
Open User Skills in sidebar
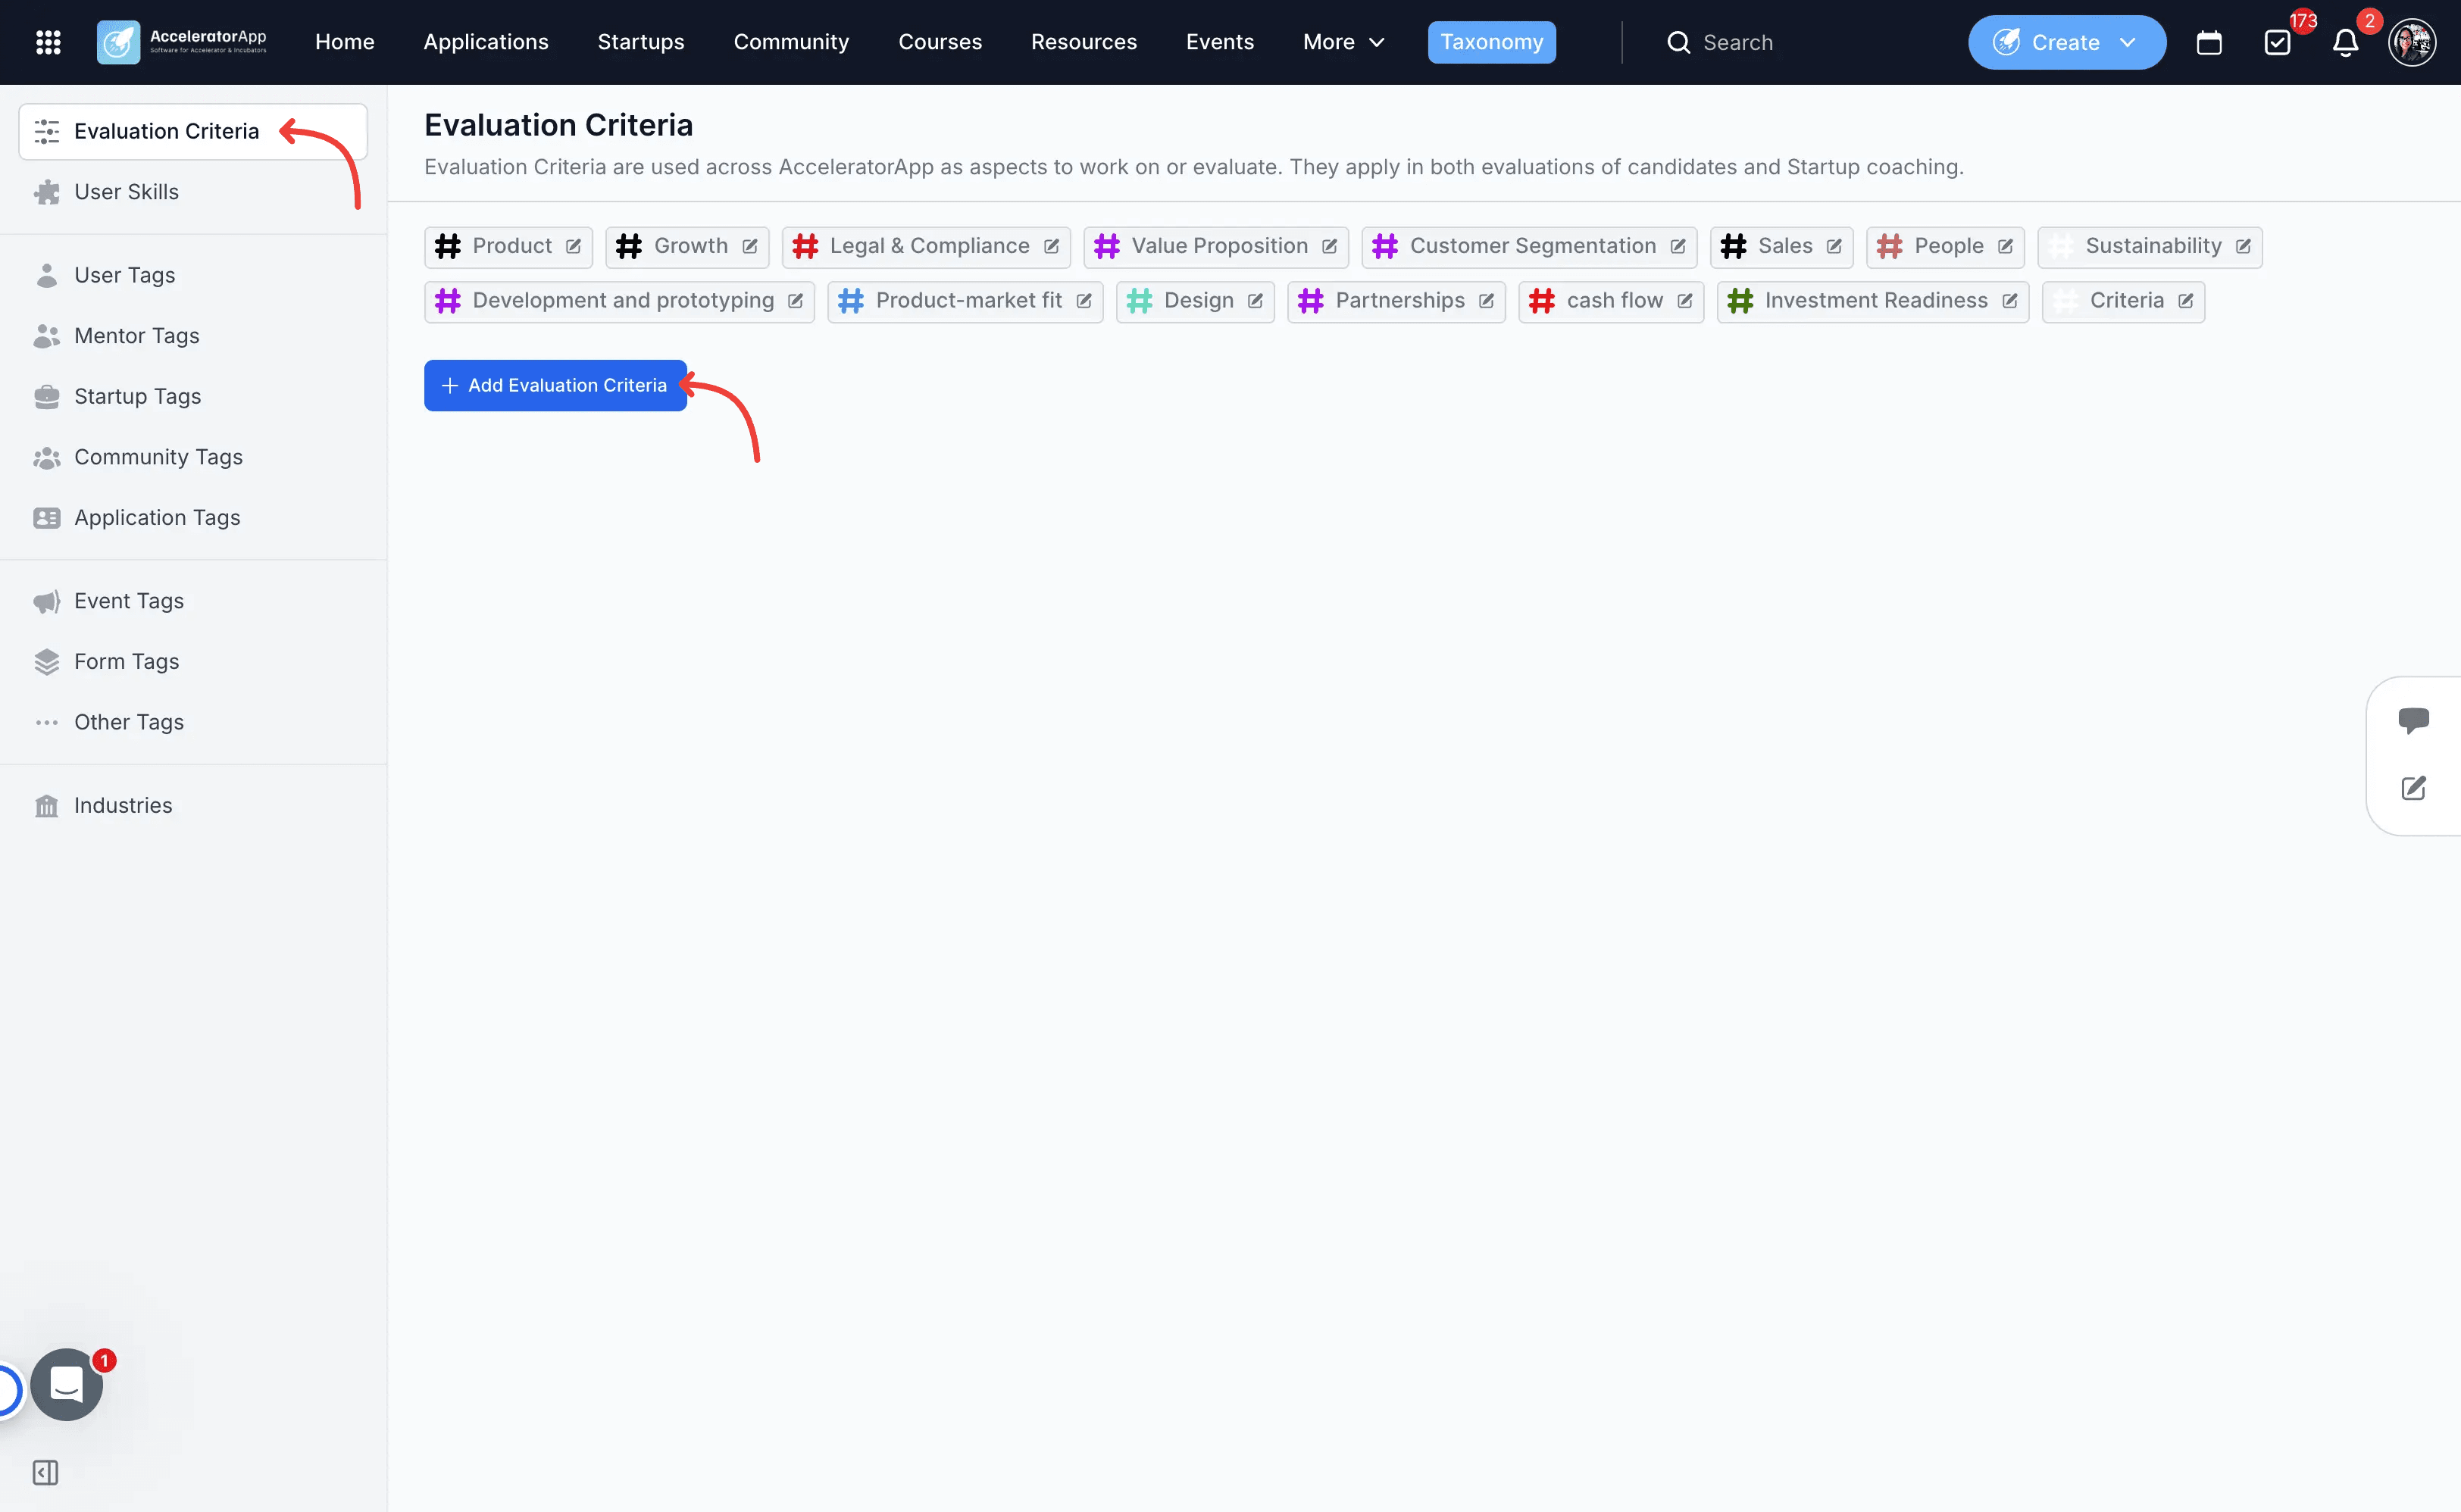click(193, 191)
